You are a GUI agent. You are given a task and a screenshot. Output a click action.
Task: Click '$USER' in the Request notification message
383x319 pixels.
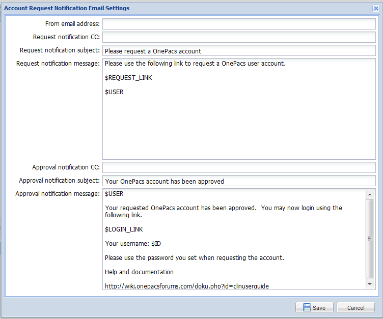point(114,92)
